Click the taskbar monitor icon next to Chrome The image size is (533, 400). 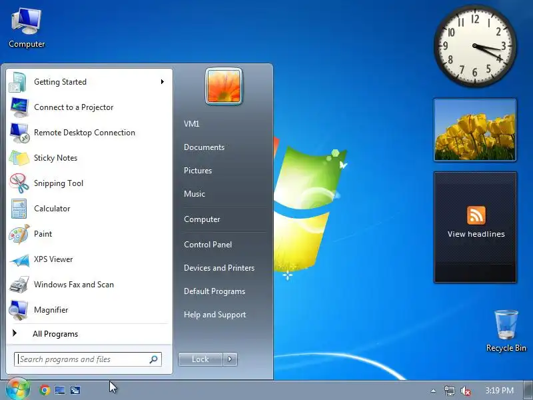coord(60,390)
